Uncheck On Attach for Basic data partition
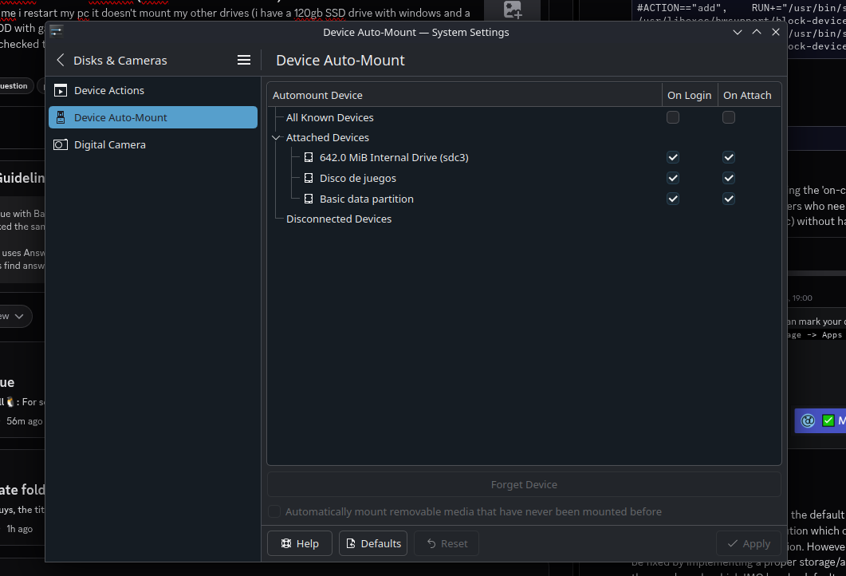Image resolution: width=846 pixels, height=576 pixels. click(728, 199)
